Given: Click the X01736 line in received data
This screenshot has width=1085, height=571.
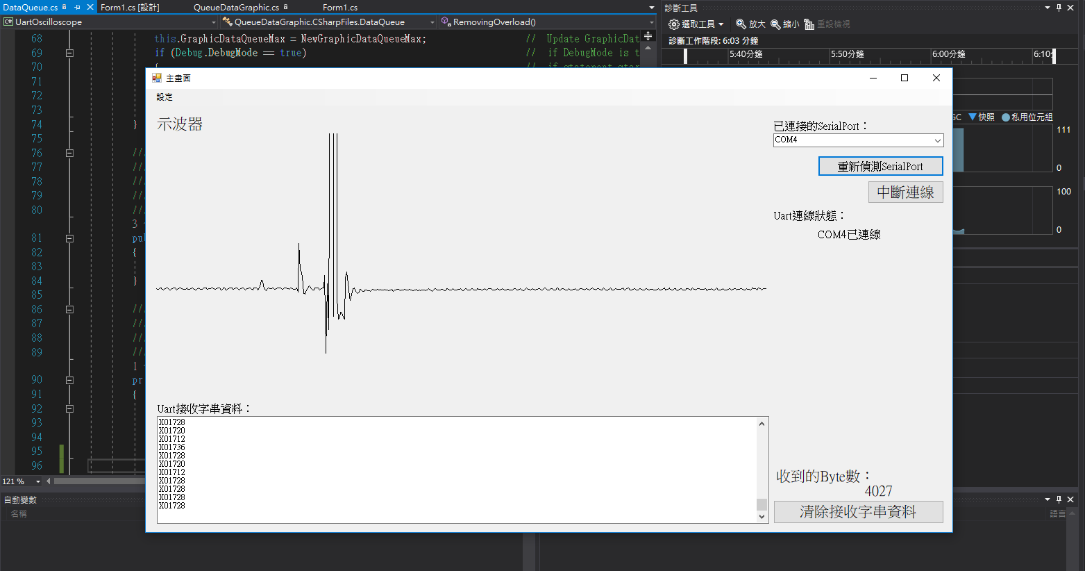Looking at the screenshot, I should pos(172,447).
